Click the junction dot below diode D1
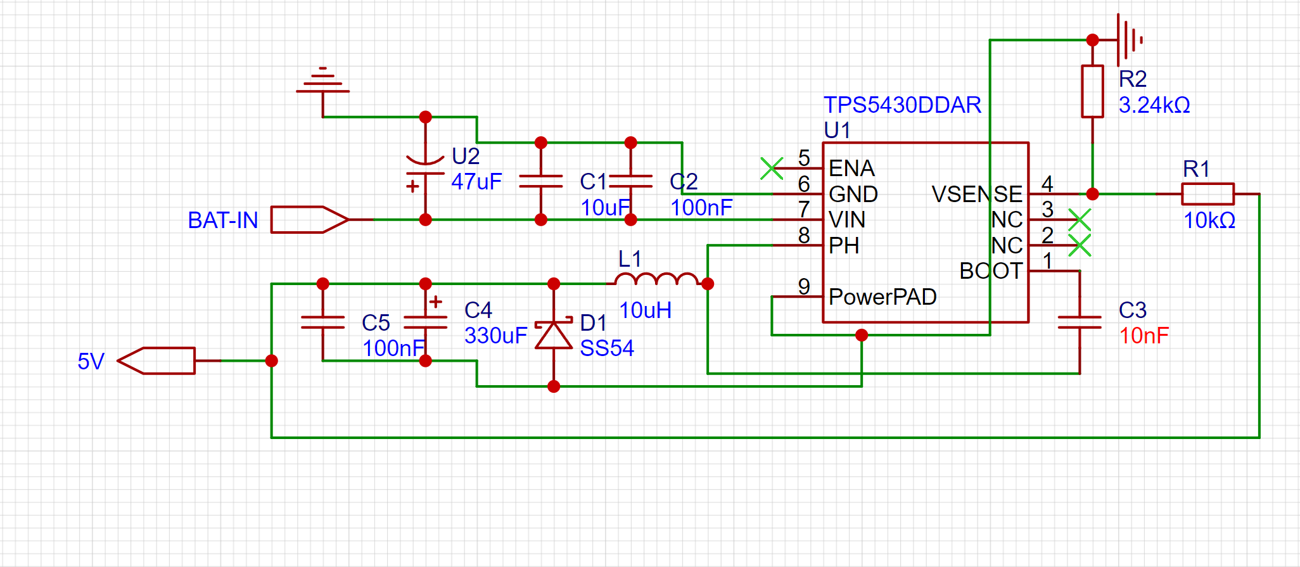 (554, 386)
